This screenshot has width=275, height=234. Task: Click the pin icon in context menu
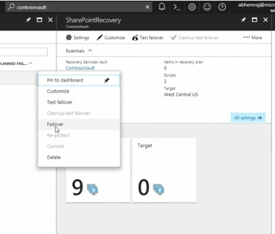tap(107, 80)
